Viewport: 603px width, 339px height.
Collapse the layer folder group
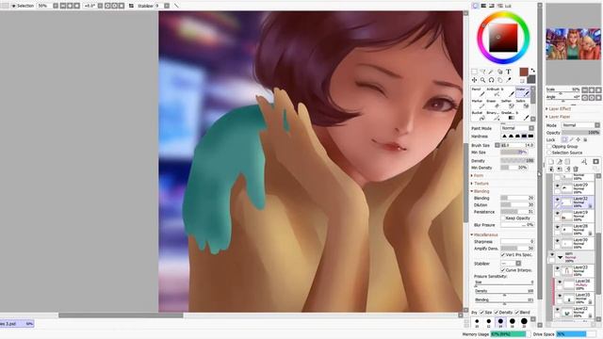560,257
